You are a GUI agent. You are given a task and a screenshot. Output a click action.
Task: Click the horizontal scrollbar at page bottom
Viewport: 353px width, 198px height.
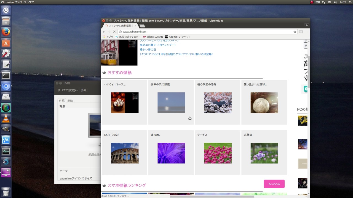[212, 196]
